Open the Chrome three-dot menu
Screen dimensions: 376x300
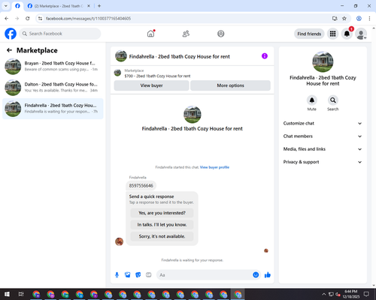point(369,19)
